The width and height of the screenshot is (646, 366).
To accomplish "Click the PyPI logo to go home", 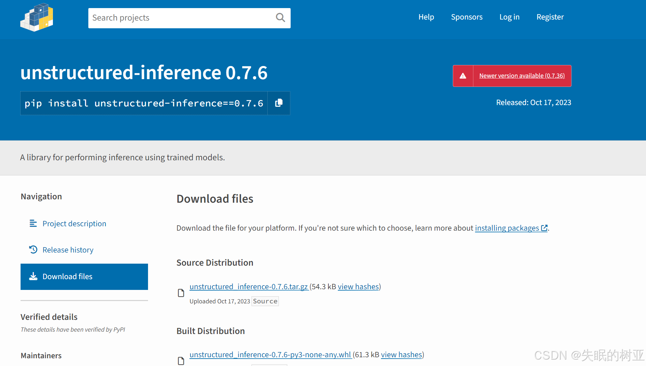I will pos(37,18).
